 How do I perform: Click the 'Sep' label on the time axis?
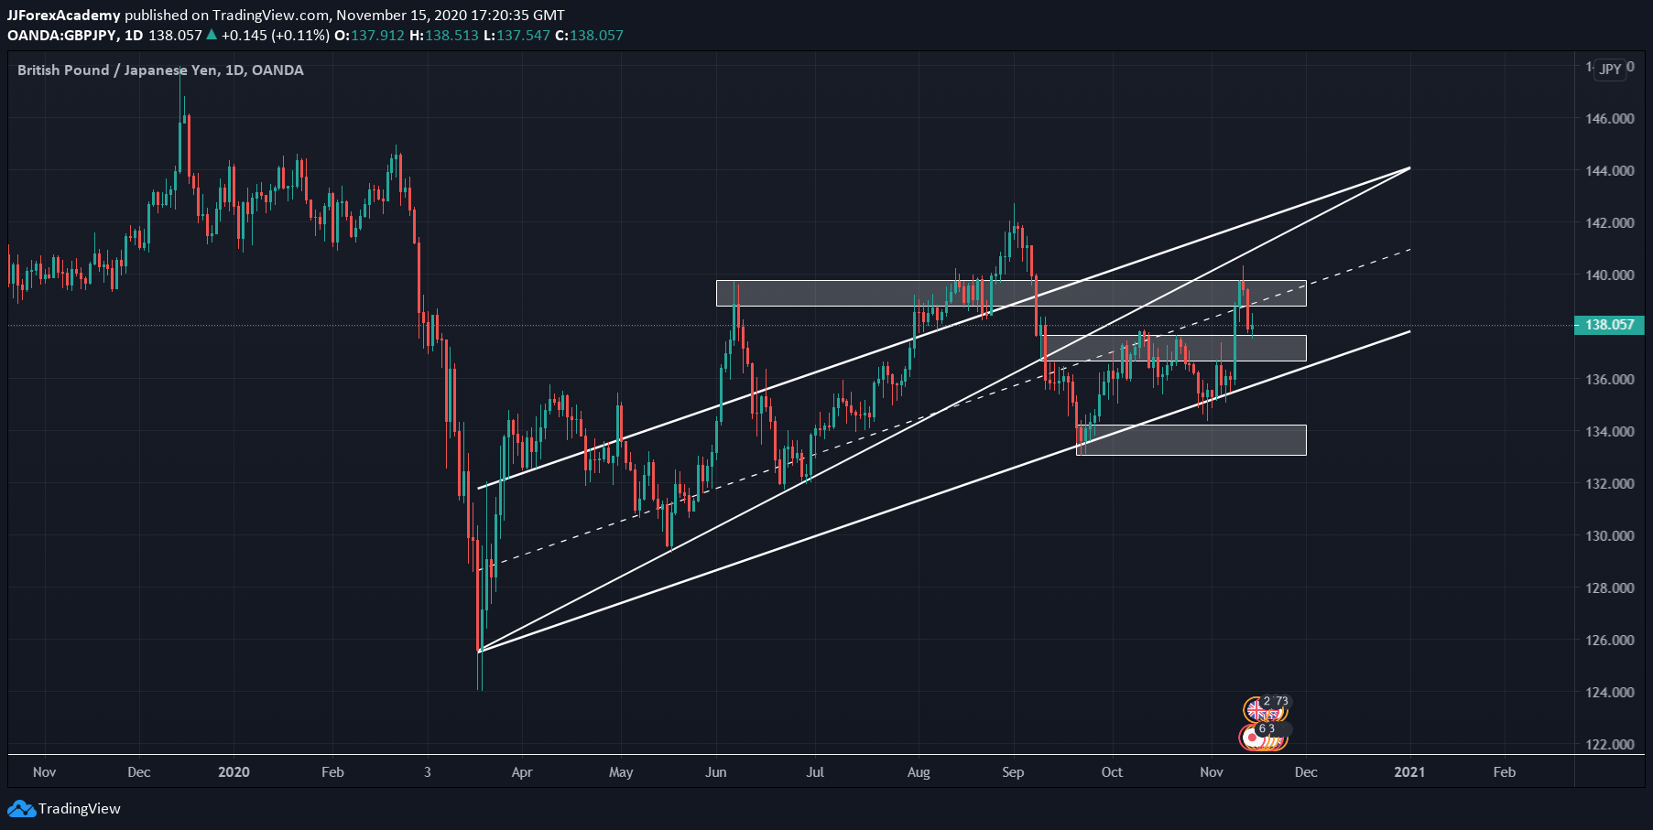1013,772
